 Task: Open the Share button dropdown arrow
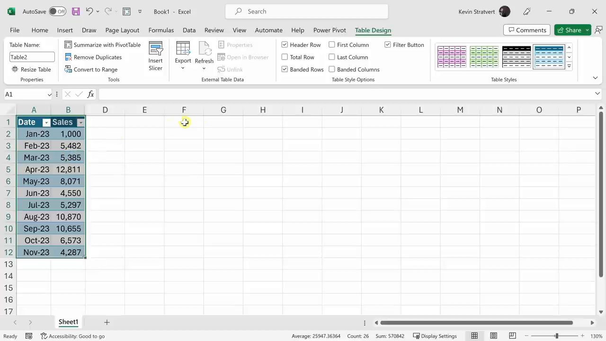[x=587, y=30]
